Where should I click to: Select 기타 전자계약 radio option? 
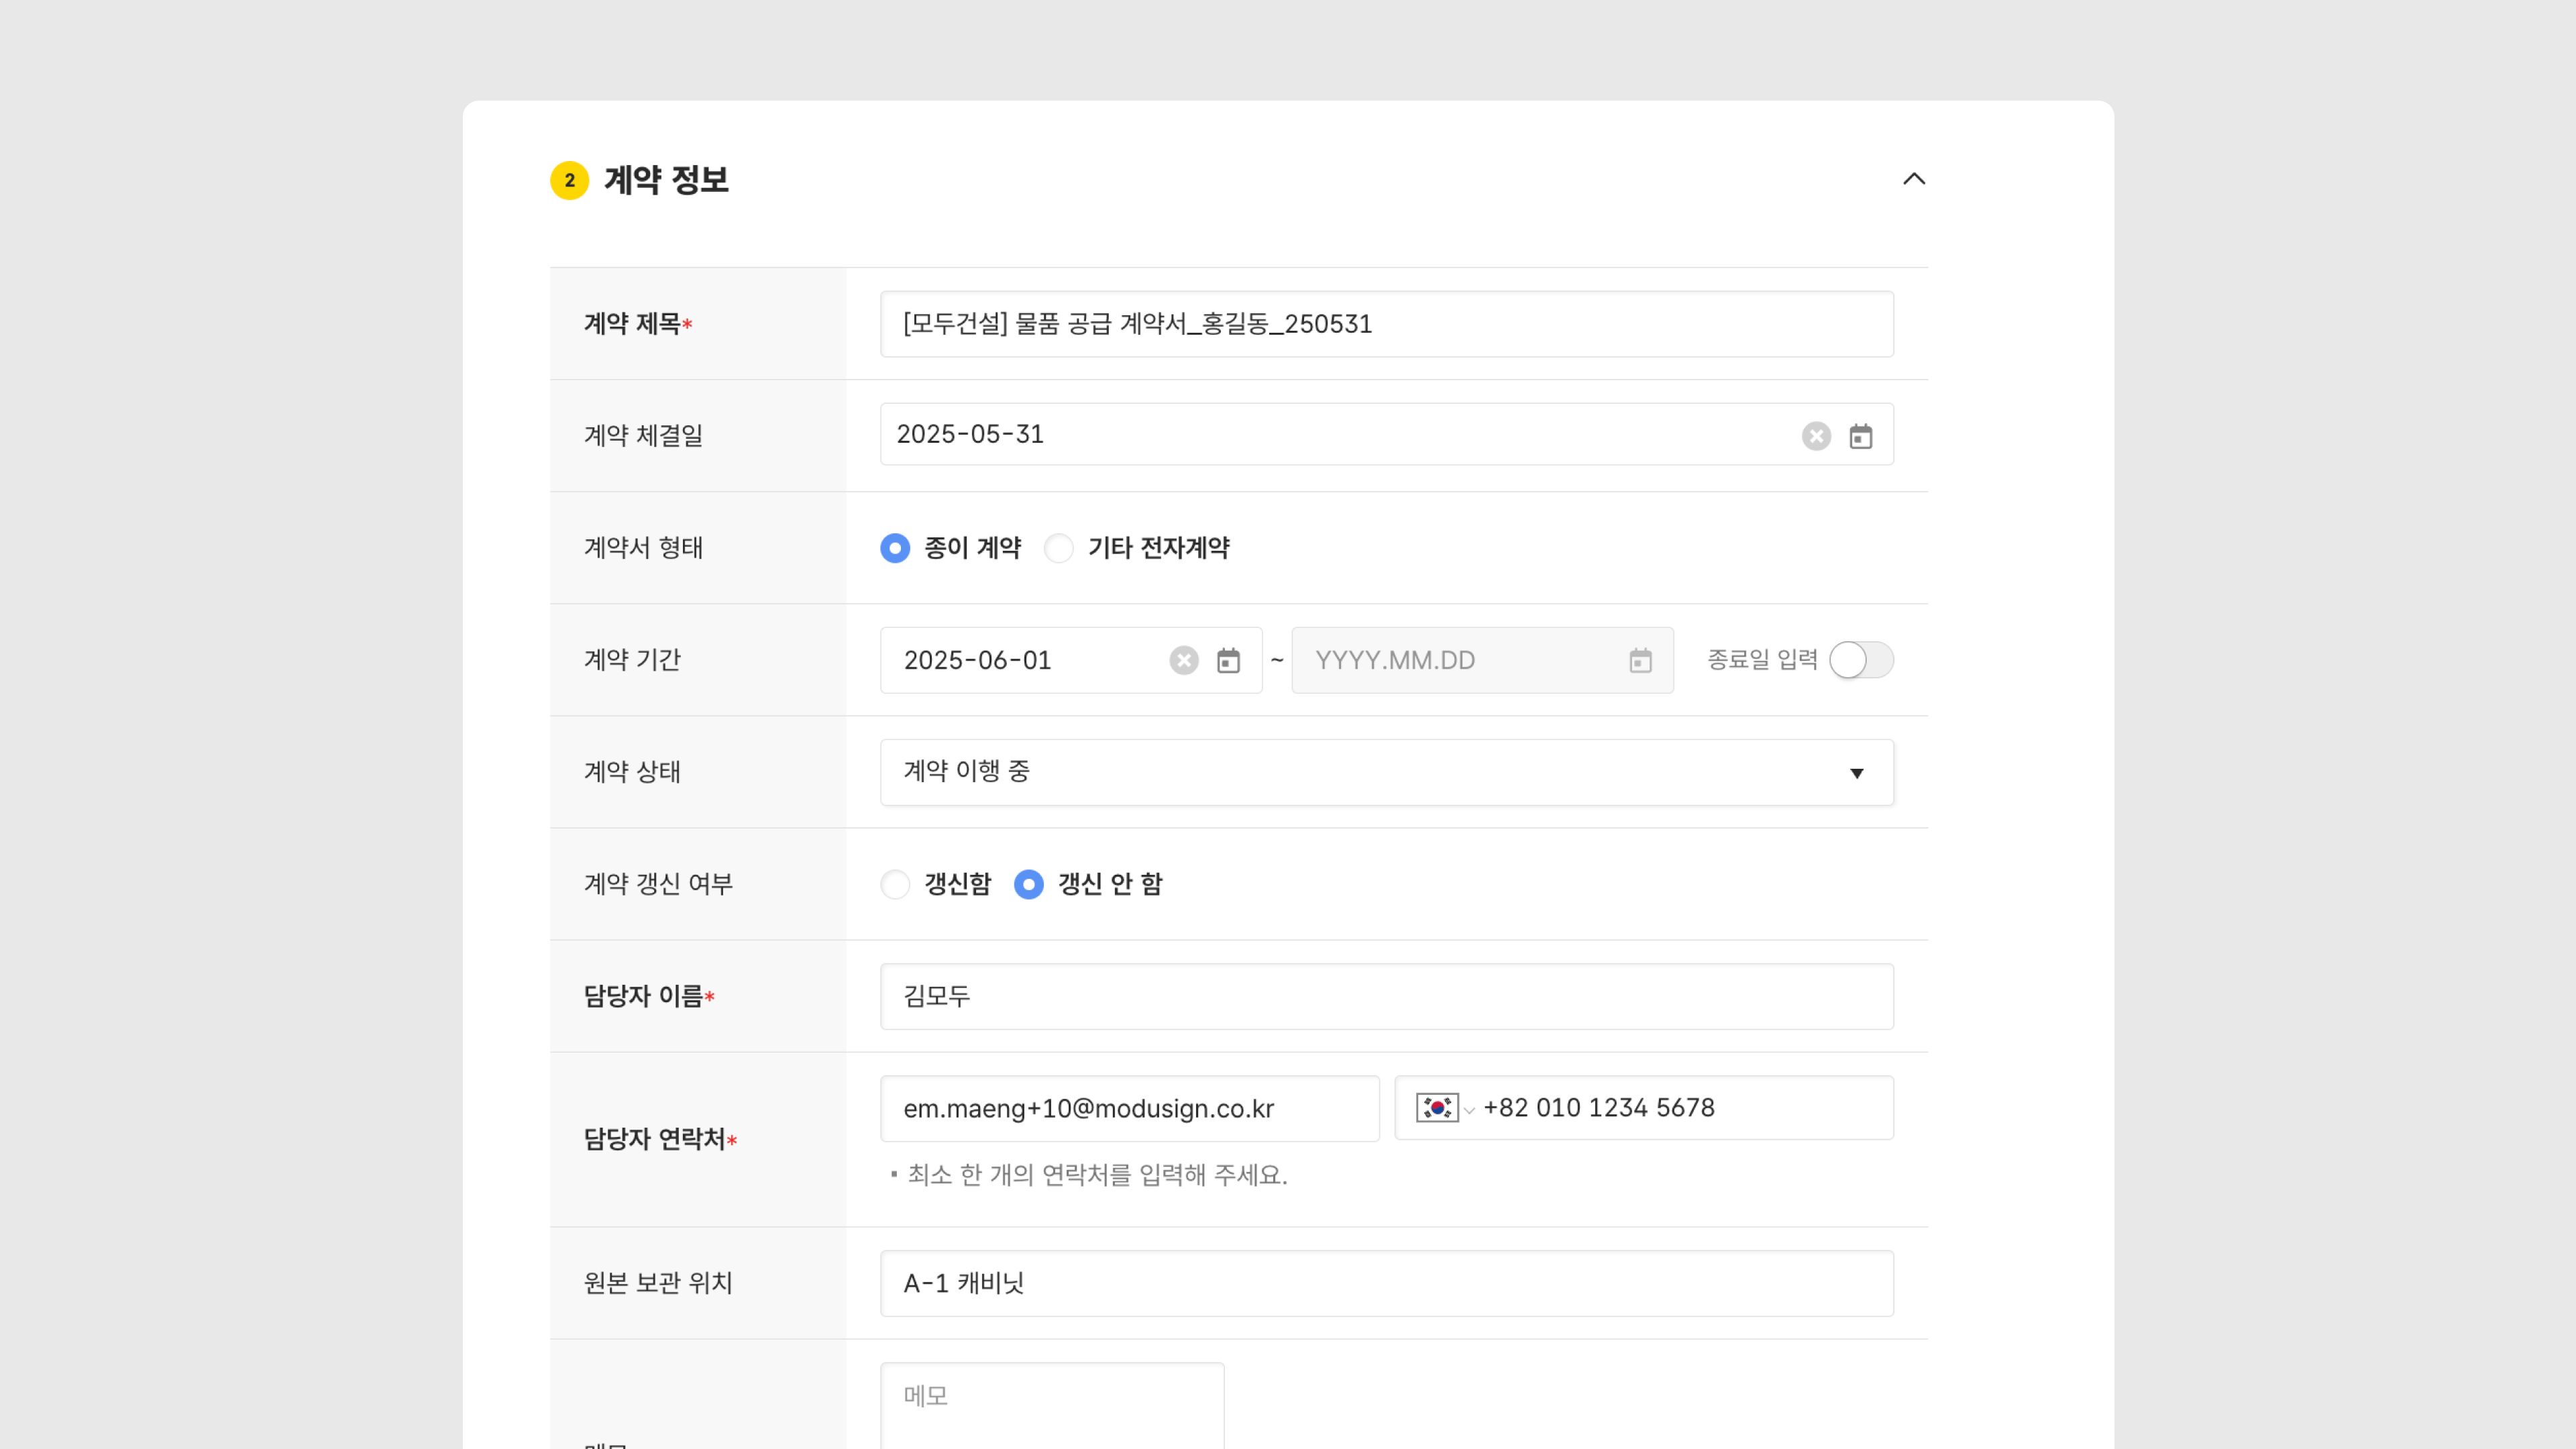[1058, 548]
